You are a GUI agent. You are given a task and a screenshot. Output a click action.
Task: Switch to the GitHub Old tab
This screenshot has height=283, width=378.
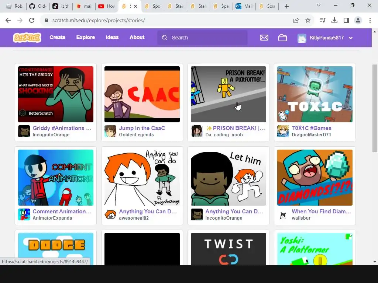[38, 6]
